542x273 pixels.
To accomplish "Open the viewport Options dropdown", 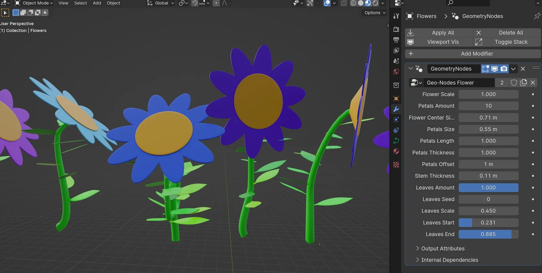I will coord(375,13).
